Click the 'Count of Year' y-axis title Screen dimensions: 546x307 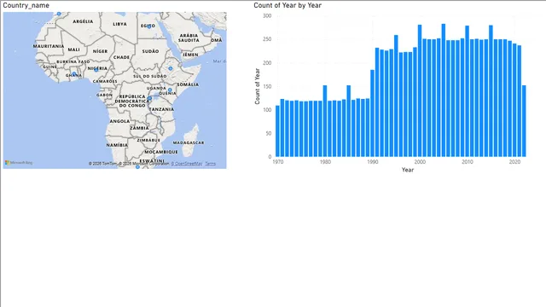(258, 86)
